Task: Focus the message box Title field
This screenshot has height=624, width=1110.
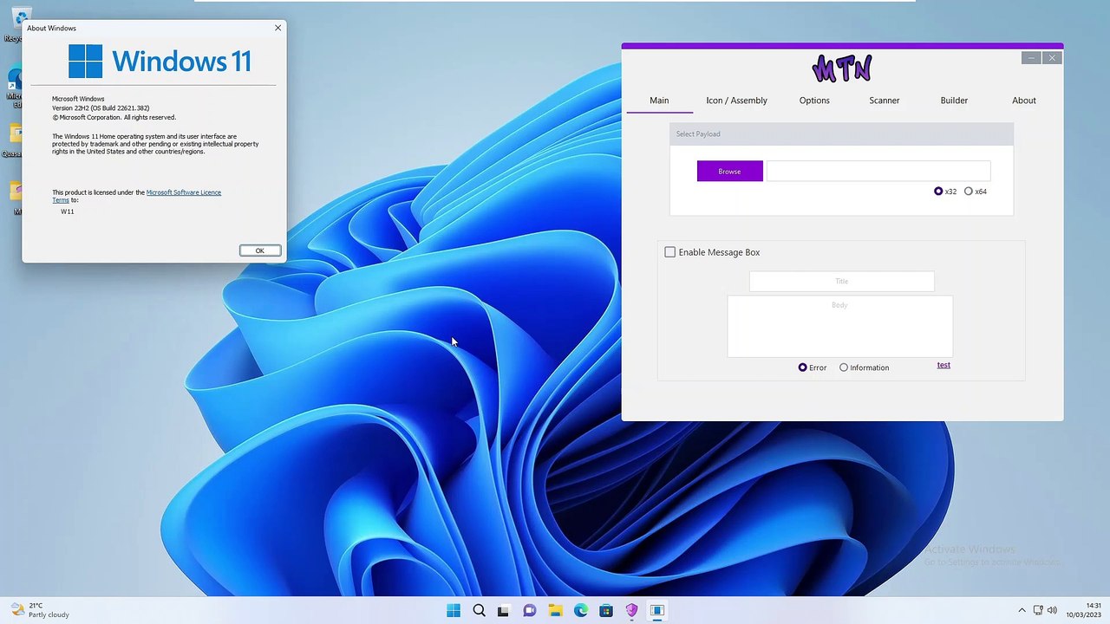Action: click(x=841, y=282)
